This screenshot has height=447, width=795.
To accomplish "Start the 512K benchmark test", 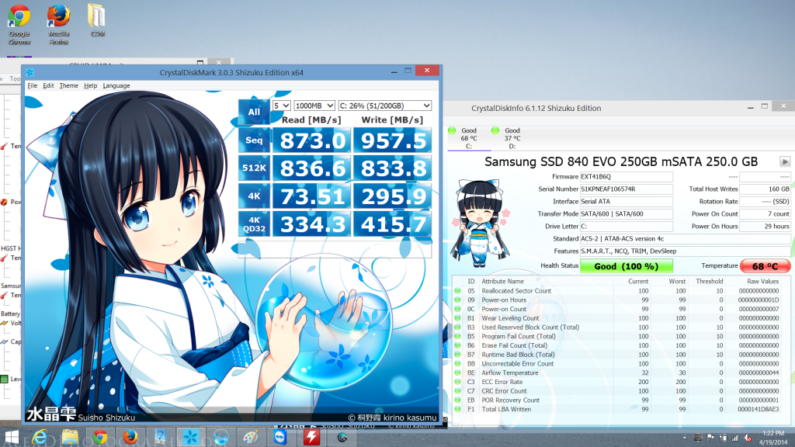I will (x=254, y=168).
